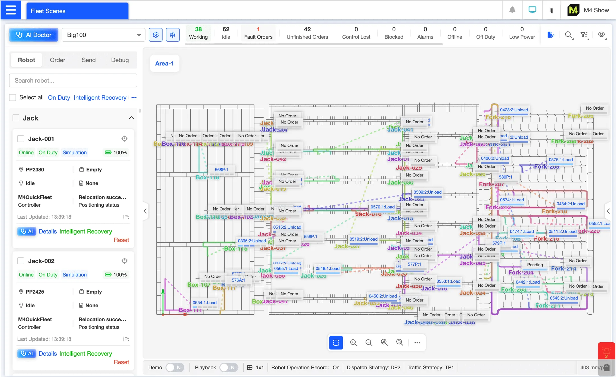The width and height of the screenshot is (616, 377).
Task: Check the Select all checkbox
Action: pyautogui.click(x=13, y=98)
